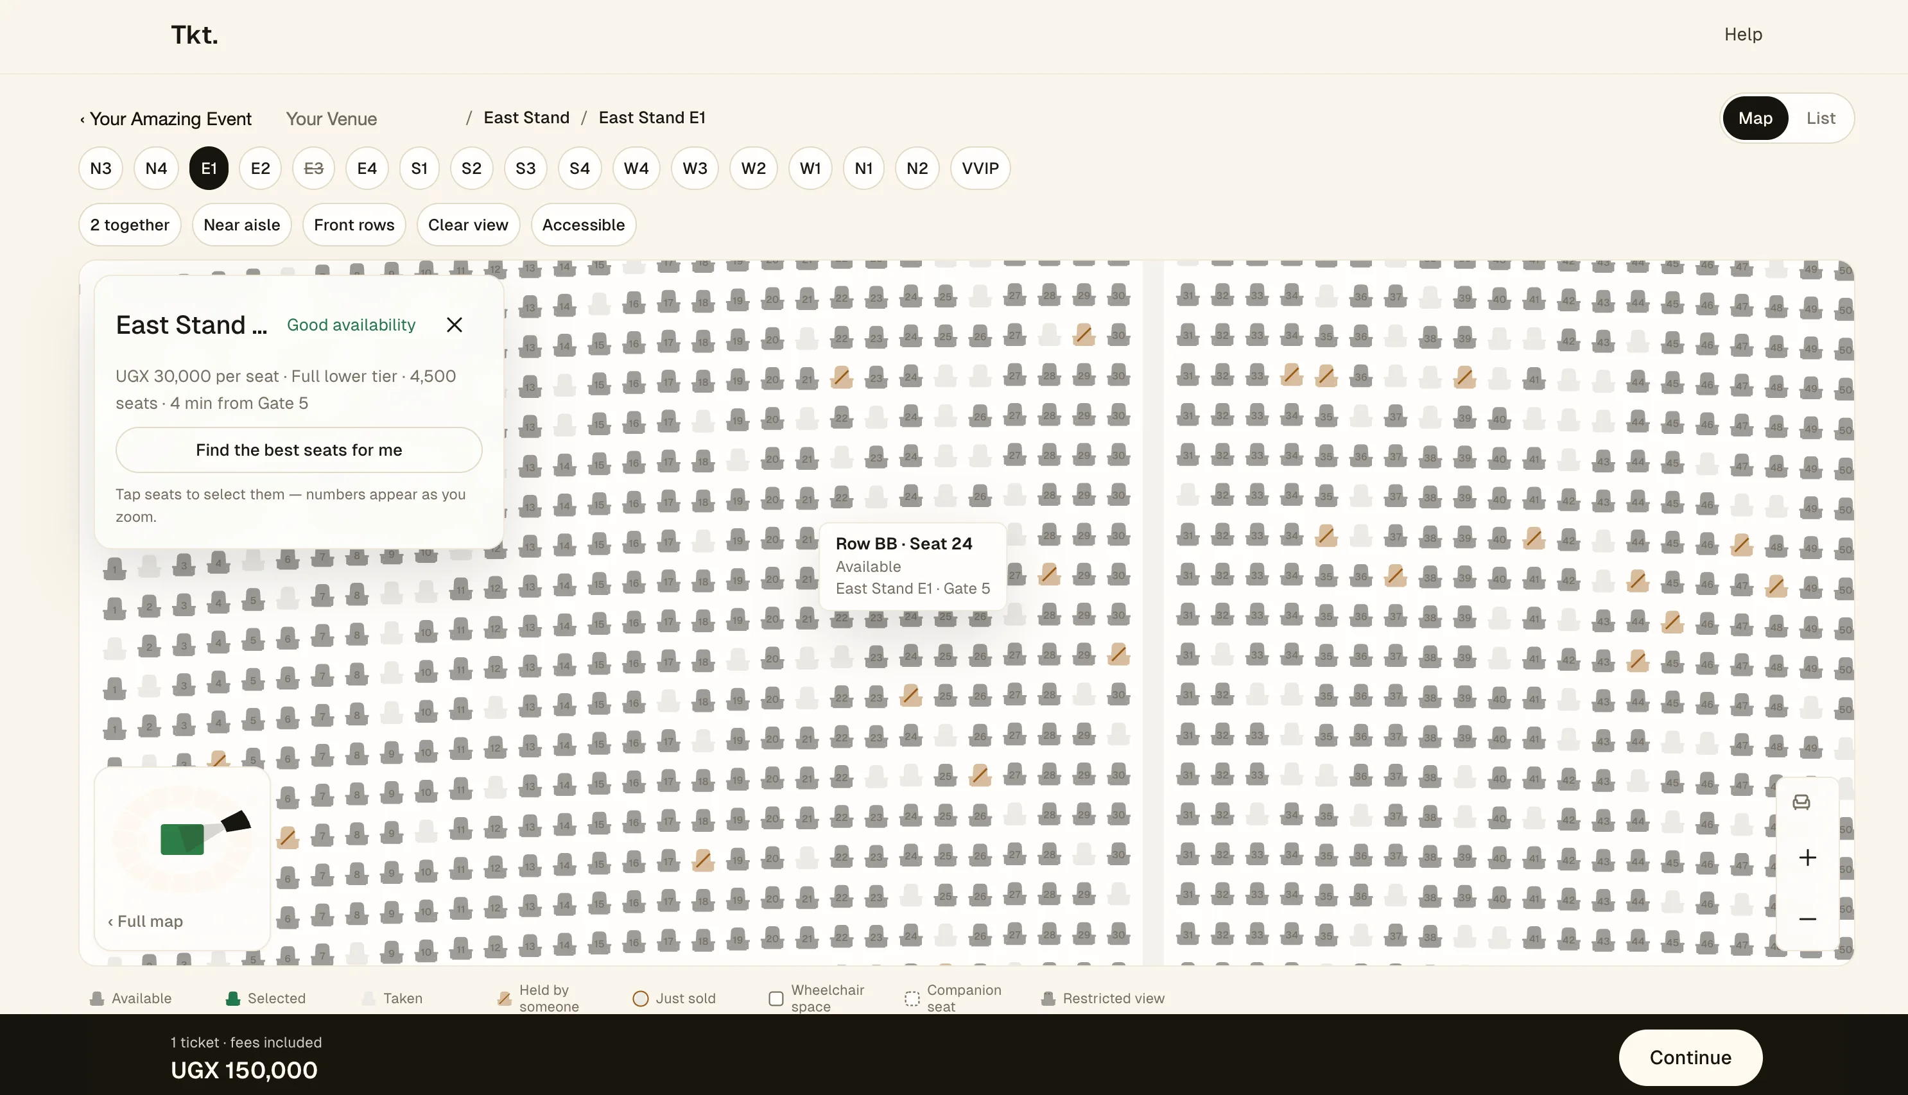
Task: Switch to section E2
Action: pos(260,168)
